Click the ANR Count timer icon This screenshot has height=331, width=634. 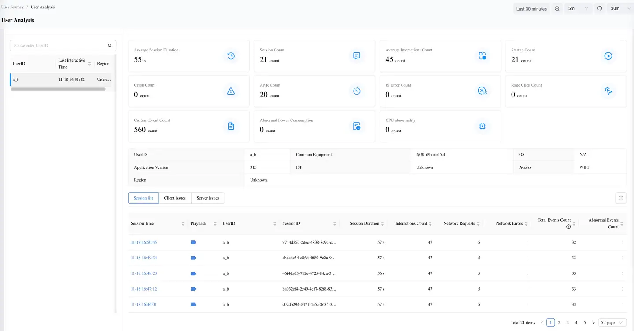(x=357, y=91)
